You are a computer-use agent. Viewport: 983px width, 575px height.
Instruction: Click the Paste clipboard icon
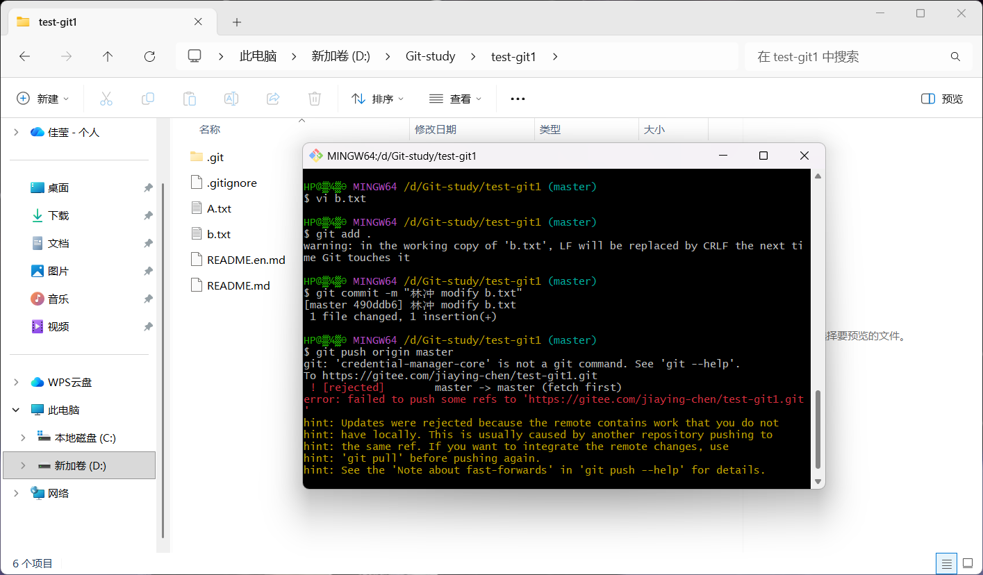tap(190, 99)
